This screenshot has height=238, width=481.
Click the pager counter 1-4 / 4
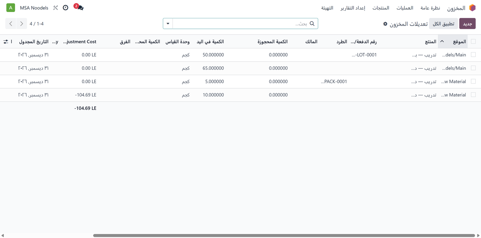37,24
